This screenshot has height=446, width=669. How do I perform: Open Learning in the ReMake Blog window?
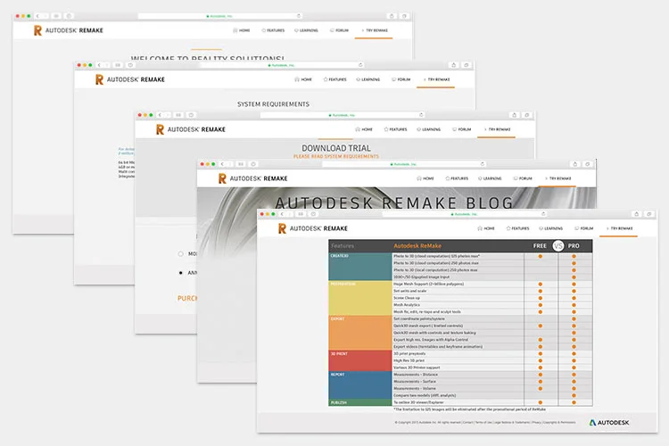pos(490,178)
